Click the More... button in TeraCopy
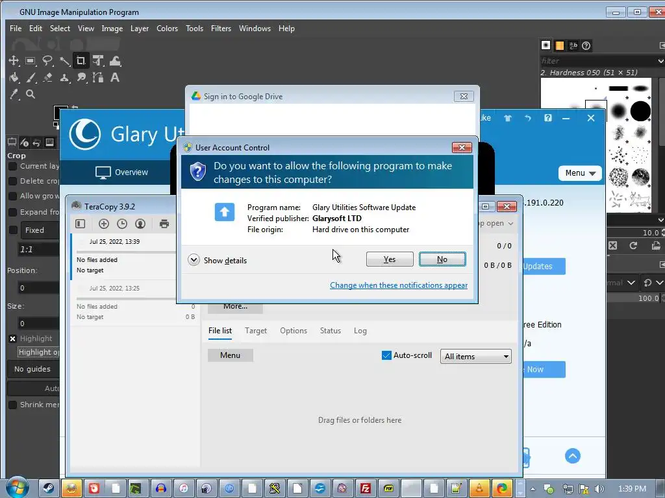Image resolution: width=665 pixels, height=498 pixels. [235, 307]
